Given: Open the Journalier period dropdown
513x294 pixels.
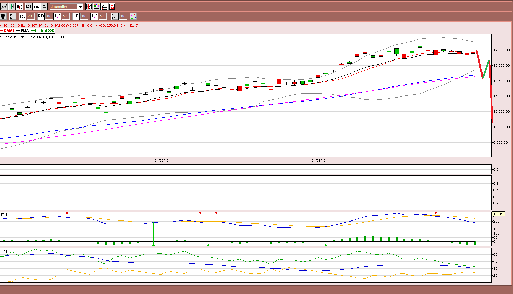Looking at the screenshot, I should [x=66, y=7].
